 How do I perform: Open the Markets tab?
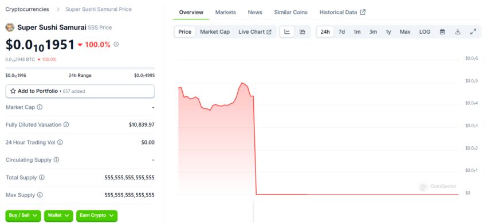[x=226, y=13]
